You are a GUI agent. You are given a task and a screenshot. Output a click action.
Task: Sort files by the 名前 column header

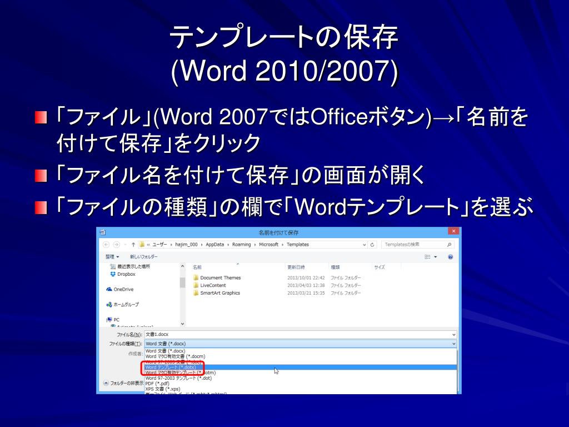[x=197, y=267]
